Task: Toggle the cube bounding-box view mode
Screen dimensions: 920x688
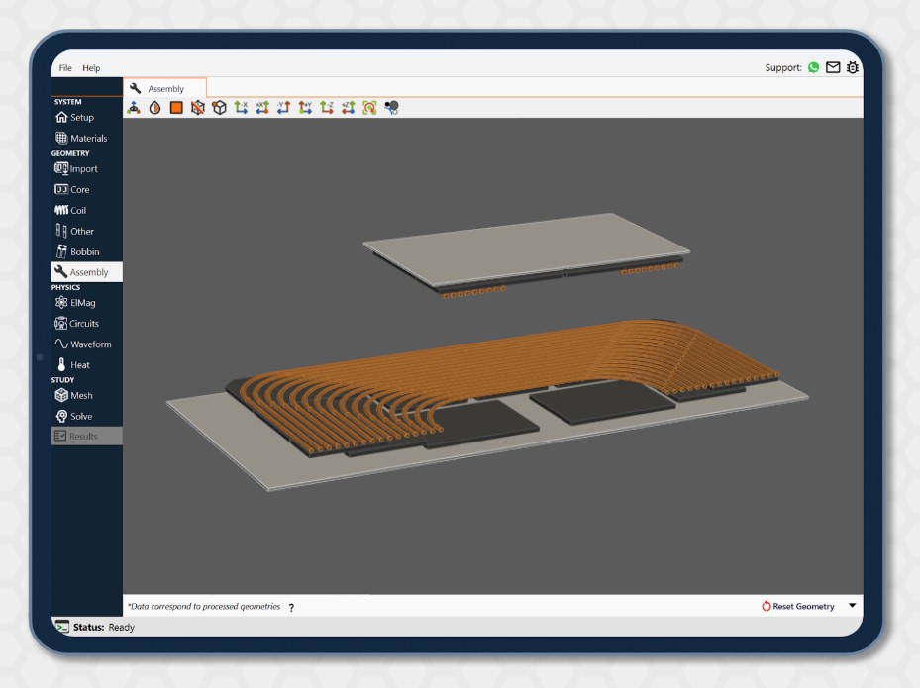Action: 220,107
